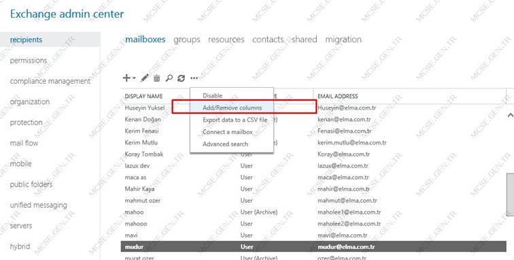Select Add/Remove columns menu entry
The image size is (514, 260).
(232, 108)
